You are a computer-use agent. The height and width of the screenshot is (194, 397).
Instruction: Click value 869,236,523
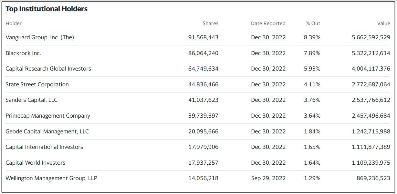pos(373,178)
